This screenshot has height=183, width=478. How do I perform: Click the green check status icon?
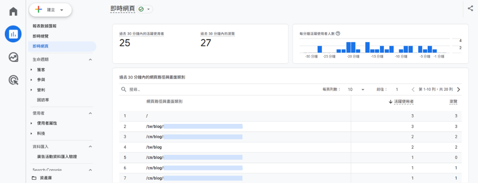(x=141, y=10)
